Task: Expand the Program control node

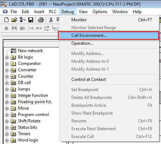Action: tap(7, 115)
